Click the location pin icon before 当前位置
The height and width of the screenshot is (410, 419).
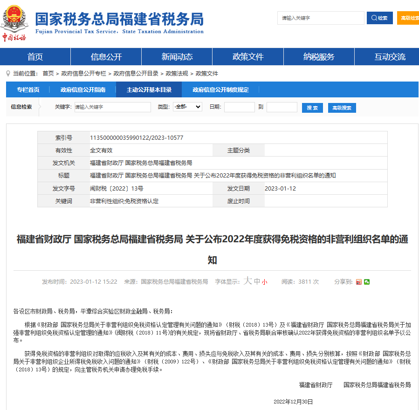coord(8,73)
